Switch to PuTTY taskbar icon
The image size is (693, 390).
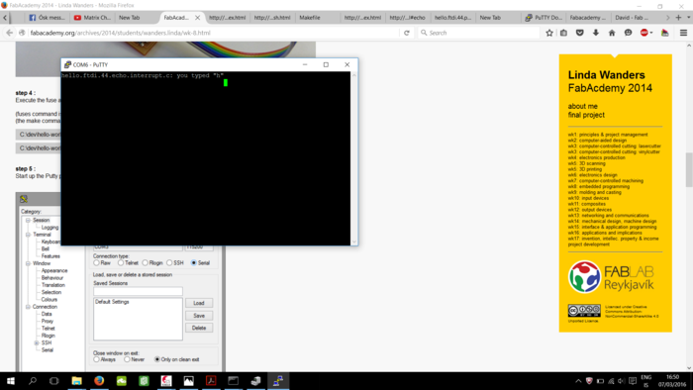point(278,381)
